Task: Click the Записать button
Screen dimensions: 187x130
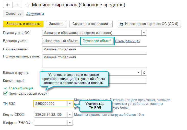Action: tap(56, 24)
